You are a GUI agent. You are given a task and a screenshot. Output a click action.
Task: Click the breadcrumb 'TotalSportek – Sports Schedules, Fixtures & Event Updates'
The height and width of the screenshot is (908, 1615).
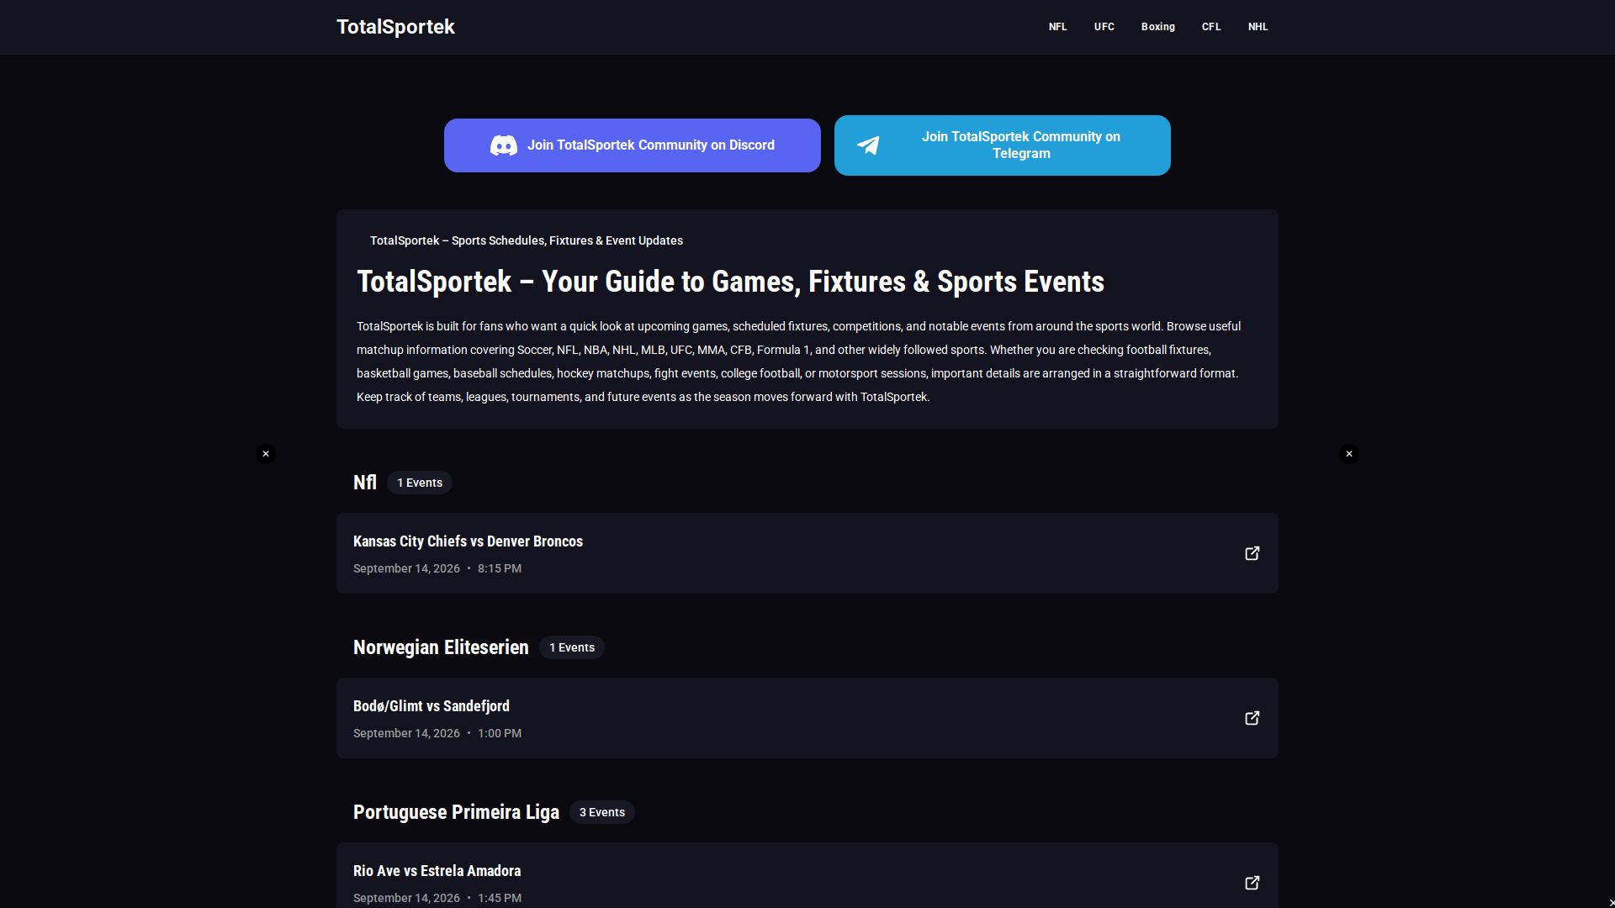pyautogui.click(x=527, y=240)
